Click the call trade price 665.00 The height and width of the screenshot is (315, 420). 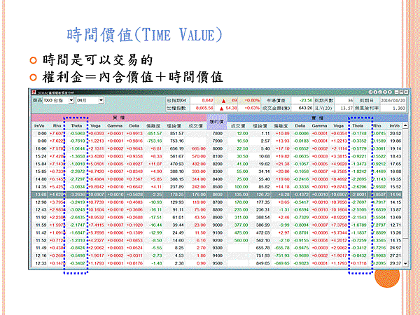pos(199,148)
